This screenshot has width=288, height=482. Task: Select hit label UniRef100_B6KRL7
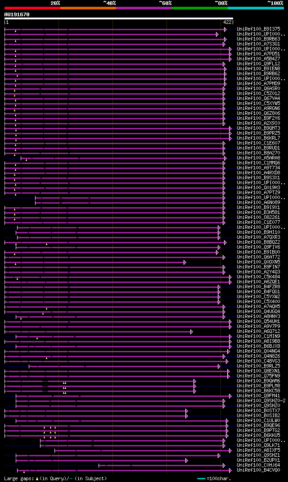(x=258, y=138)
